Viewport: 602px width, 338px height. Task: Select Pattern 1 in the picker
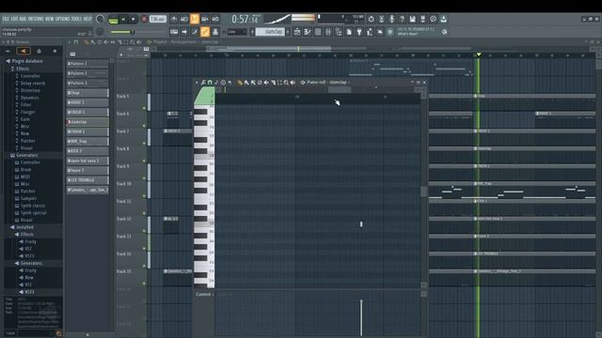87,64
